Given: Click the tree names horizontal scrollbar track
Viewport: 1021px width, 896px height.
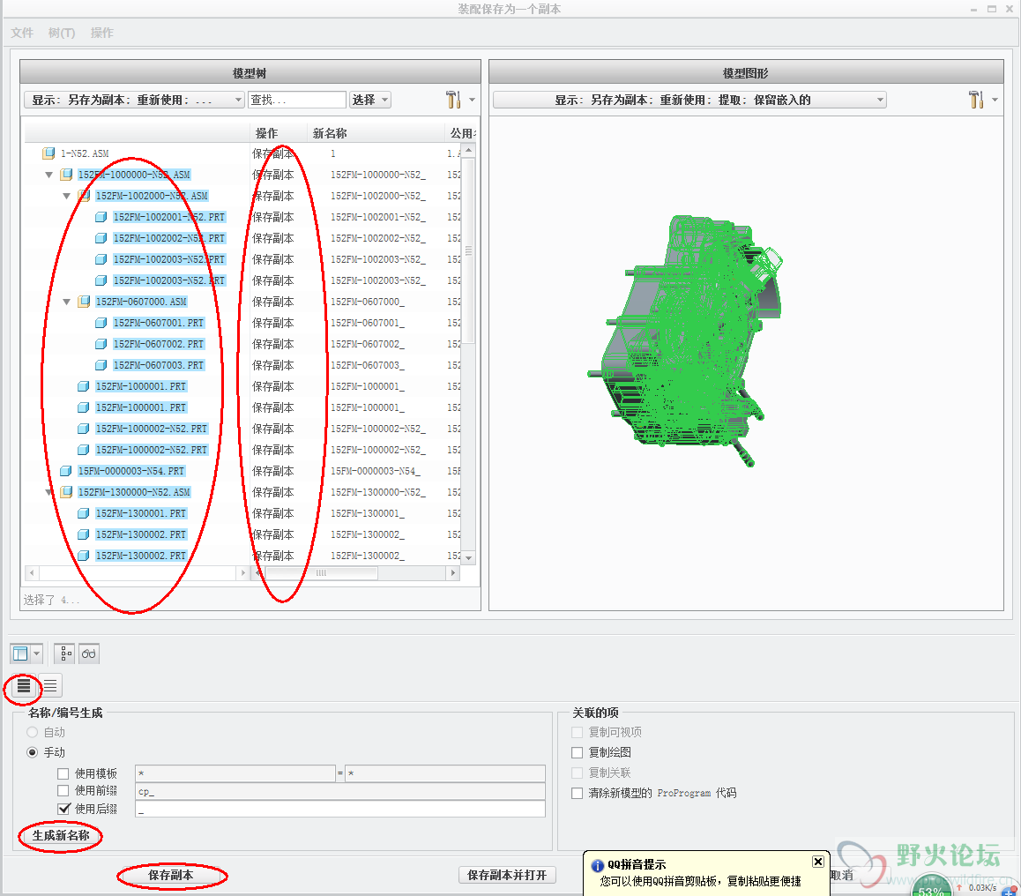Looking at the screenshot, I should (x=138, y=573).
